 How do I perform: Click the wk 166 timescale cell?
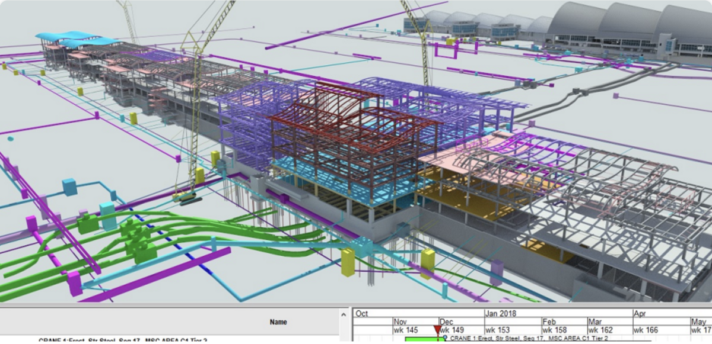(647, 329)
